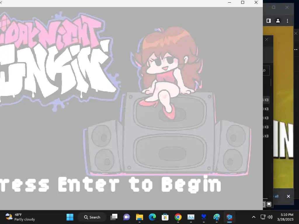Maximize the background Chrome window
This screenshot has height=224, width=299.
pyautogui.click(x=273, y=7)
